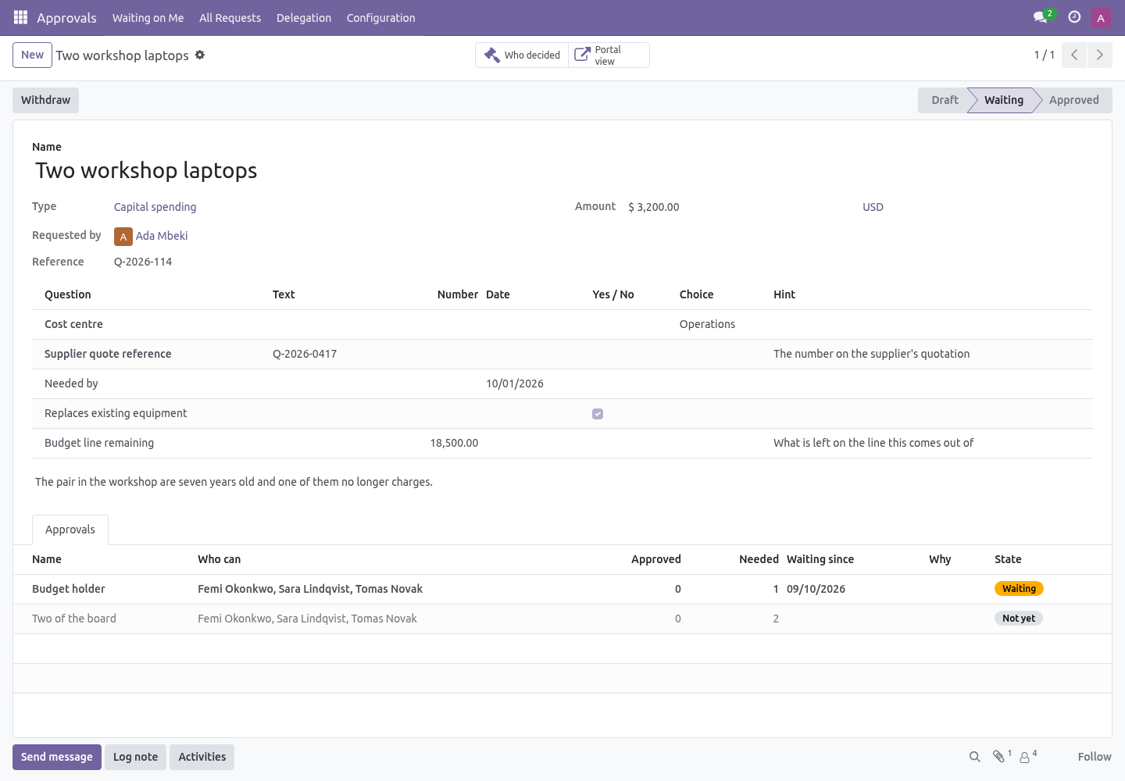Click Ada Mbeki's avatar badge
The image size is (1125, 781).
coord(123,237)
